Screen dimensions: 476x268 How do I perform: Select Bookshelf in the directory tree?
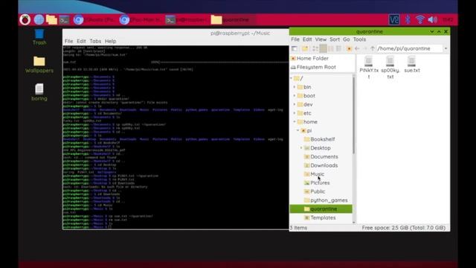[x=322, y=139]
